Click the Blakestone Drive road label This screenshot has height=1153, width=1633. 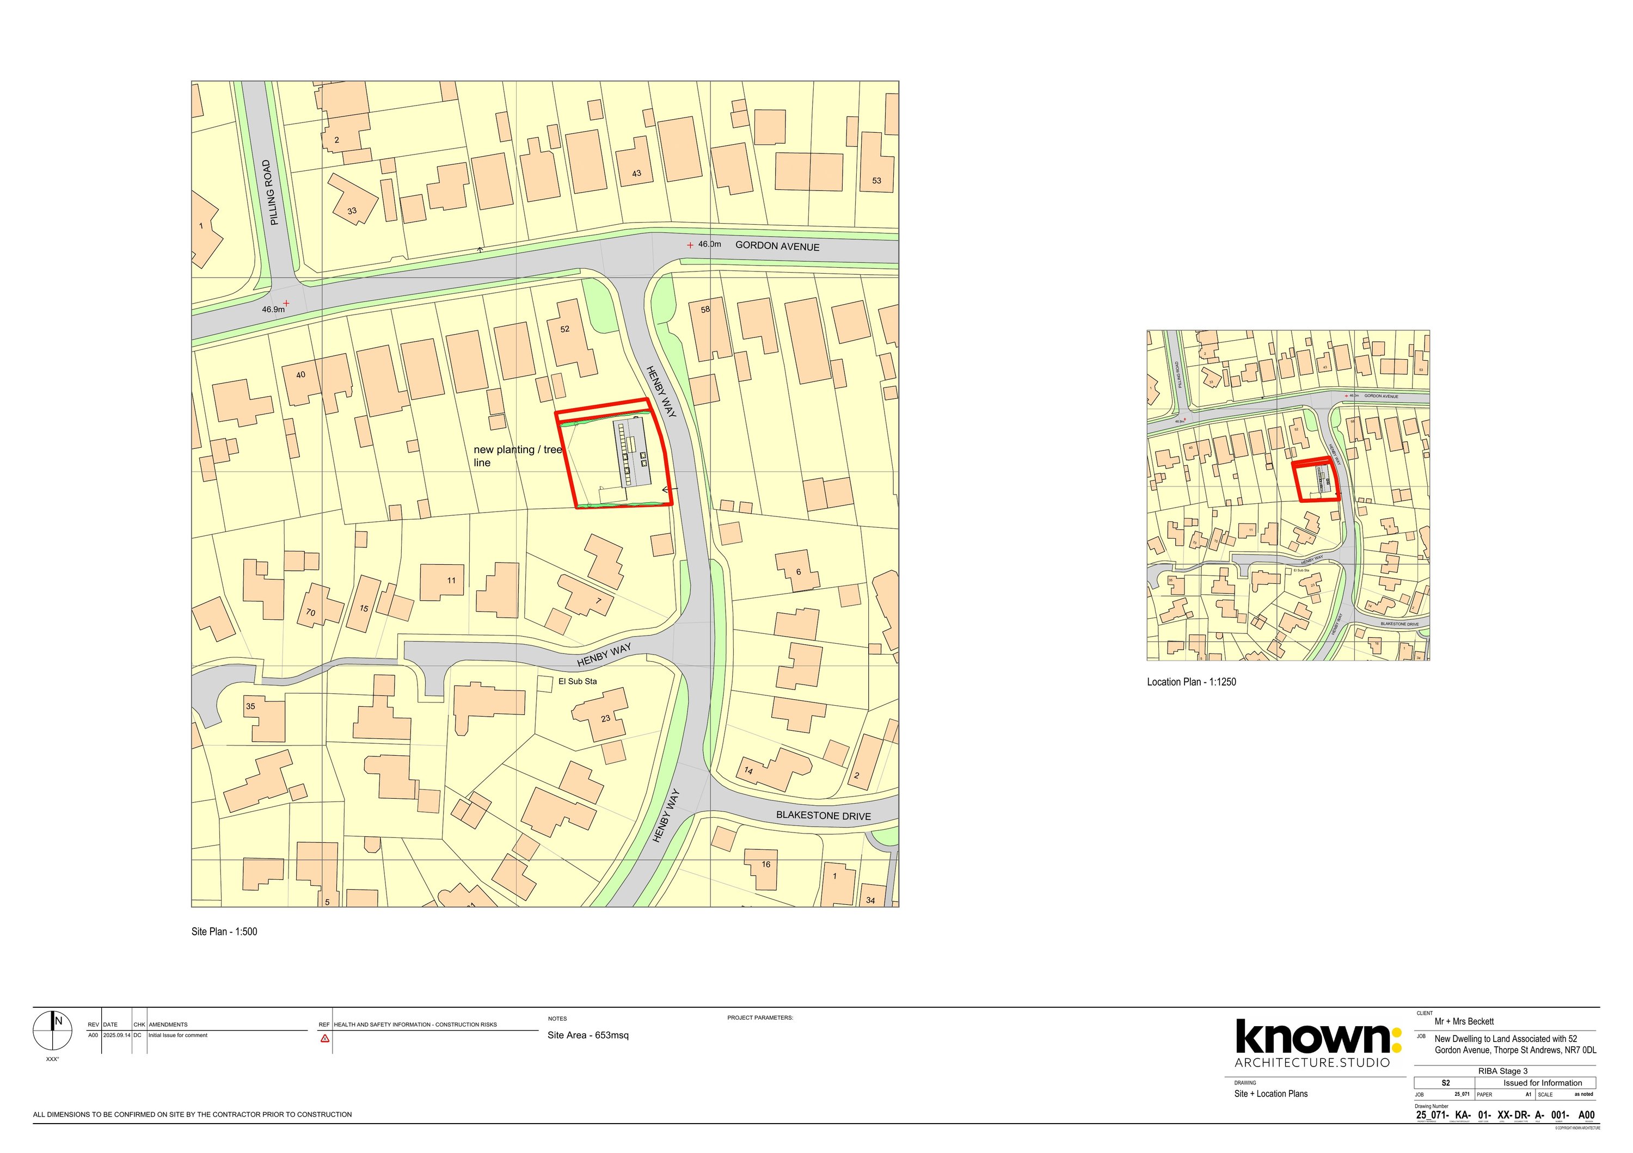[x=823, y=815]
